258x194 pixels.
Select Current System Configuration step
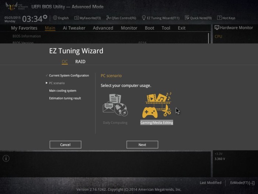69,75
